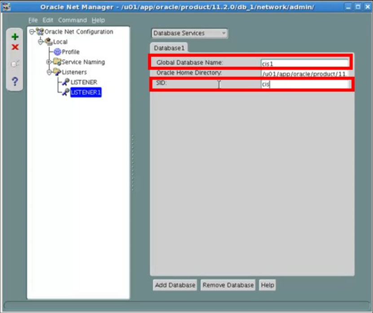373x313 pixels.
Task: Click the Remove Database button
Action: click(x=228, y=285)
